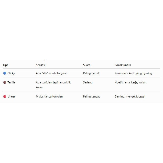Select the Cocok untuk column header
This screenshot has height=163, width=163.
(123, 65)
